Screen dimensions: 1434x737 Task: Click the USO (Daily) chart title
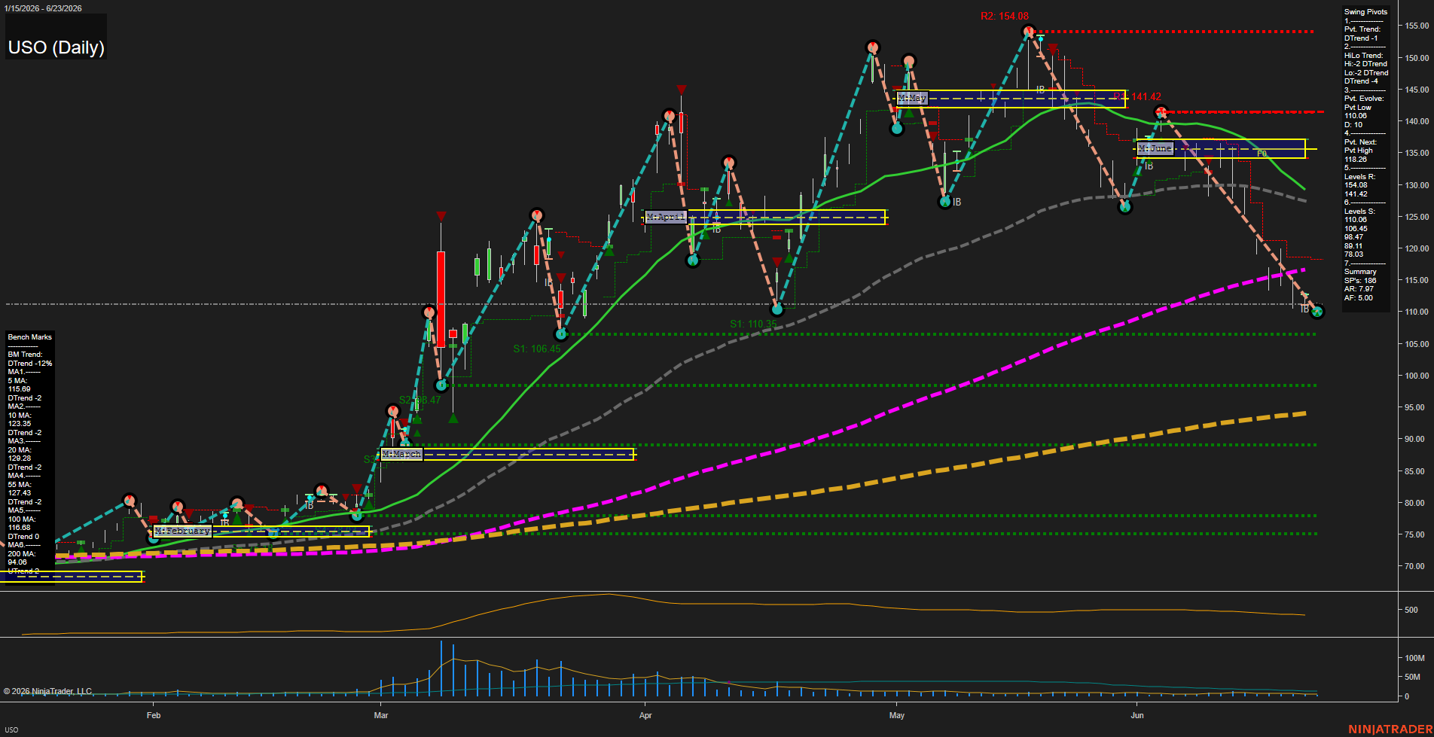(56, 47)
